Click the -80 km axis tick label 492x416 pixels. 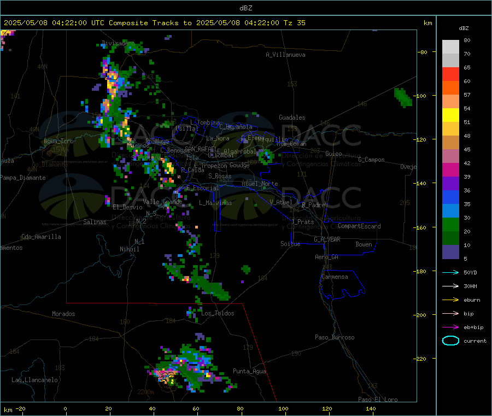click(x=423, y=52)
